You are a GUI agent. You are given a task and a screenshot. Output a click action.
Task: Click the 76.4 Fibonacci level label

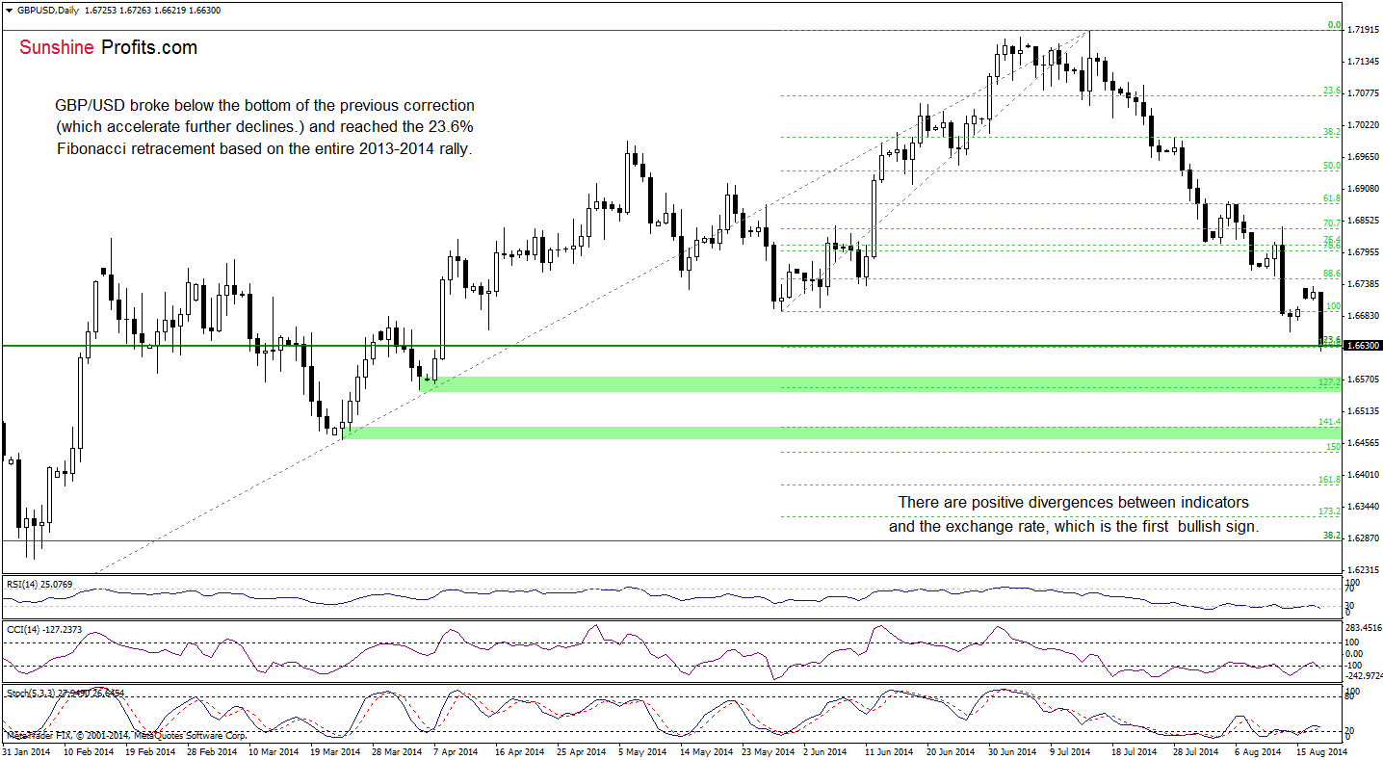click(x=1332, y=239)
